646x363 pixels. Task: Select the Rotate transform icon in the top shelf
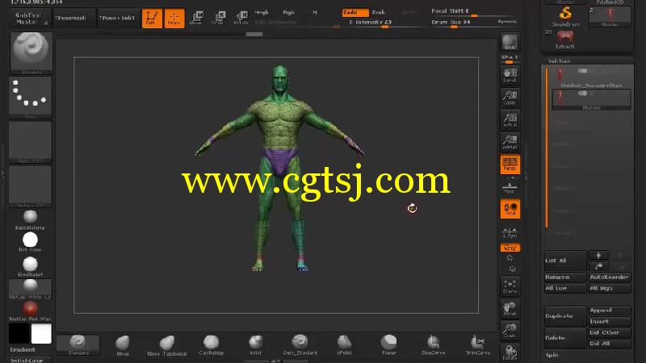(241, 18)
